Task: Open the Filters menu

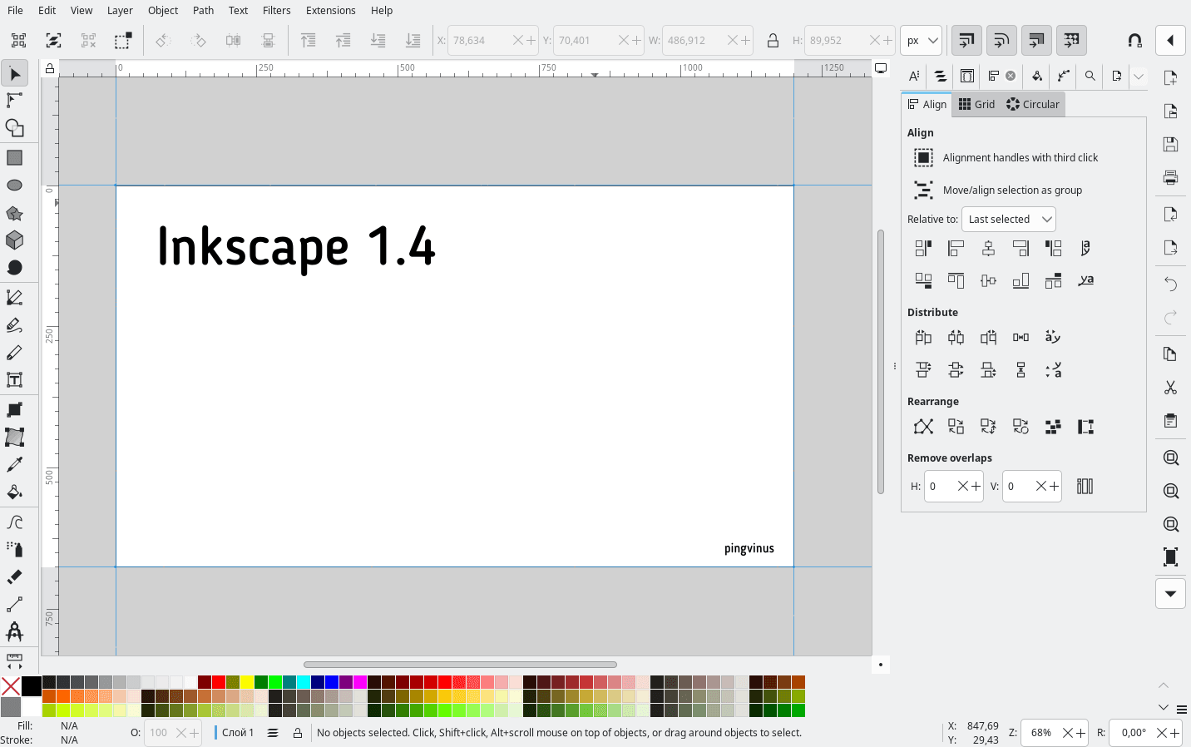Action: click(x=276, y=10)
